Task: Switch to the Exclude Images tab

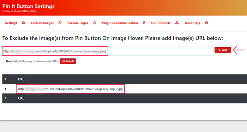Action: click(42, 23)
